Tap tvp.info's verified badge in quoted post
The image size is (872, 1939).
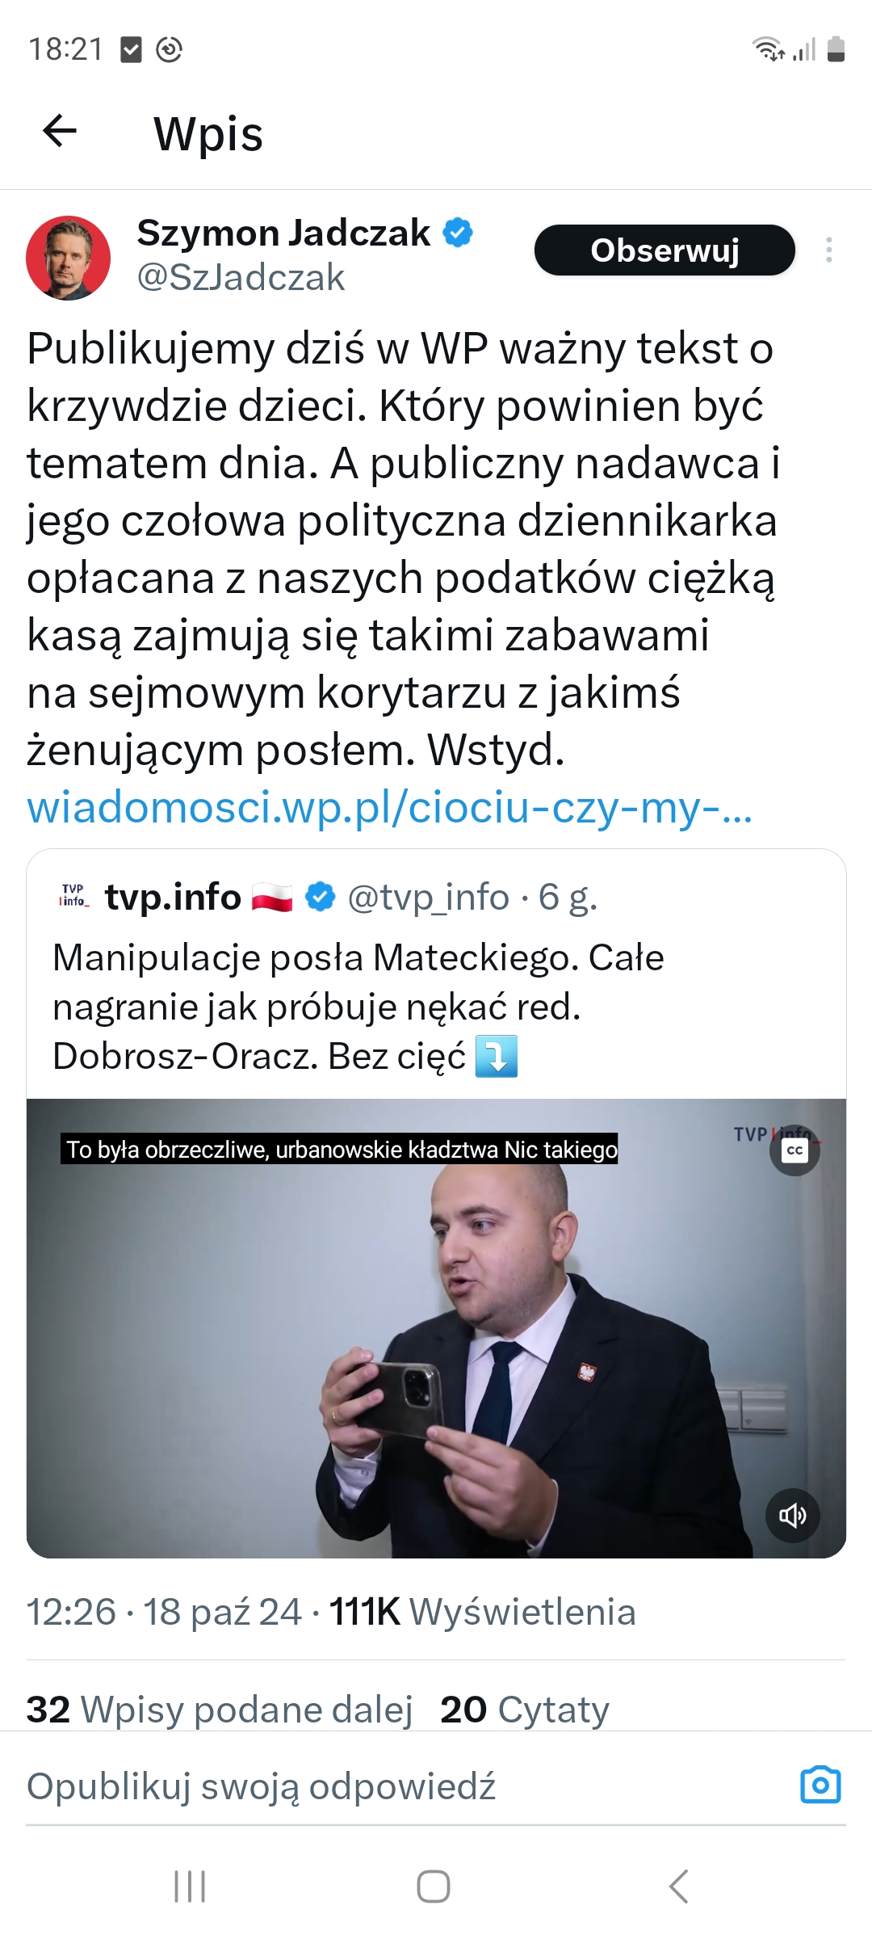click(321, 897)
